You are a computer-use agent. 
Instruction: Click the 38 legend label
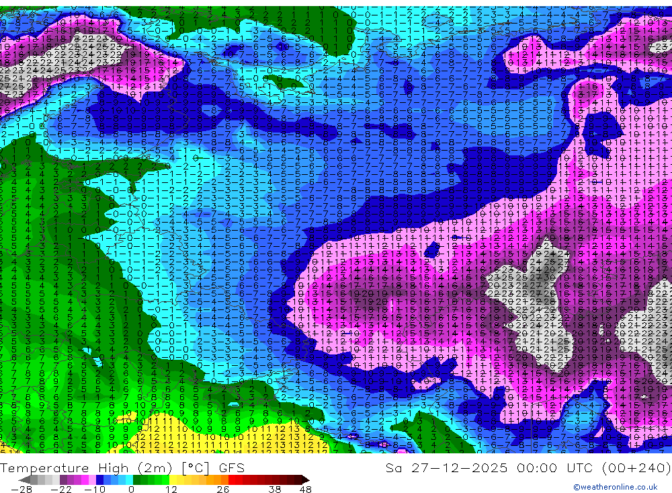click(275, 489)
